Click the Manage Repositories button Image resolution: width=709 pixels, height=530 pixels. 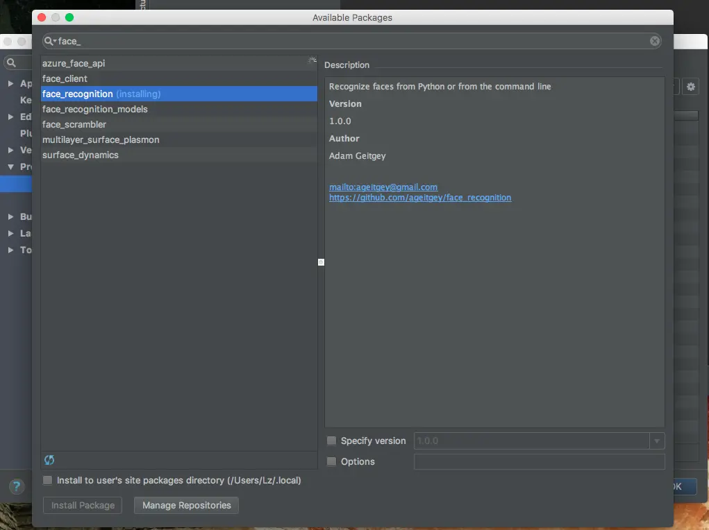(186, 505)
